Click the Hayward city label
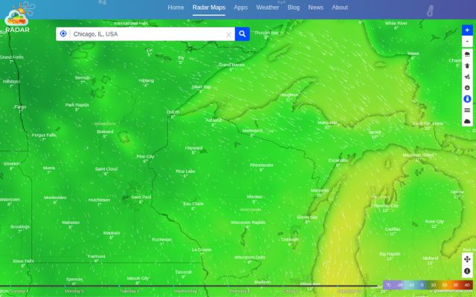This screenshot has width=476, height=297. [x=193, y=148]
